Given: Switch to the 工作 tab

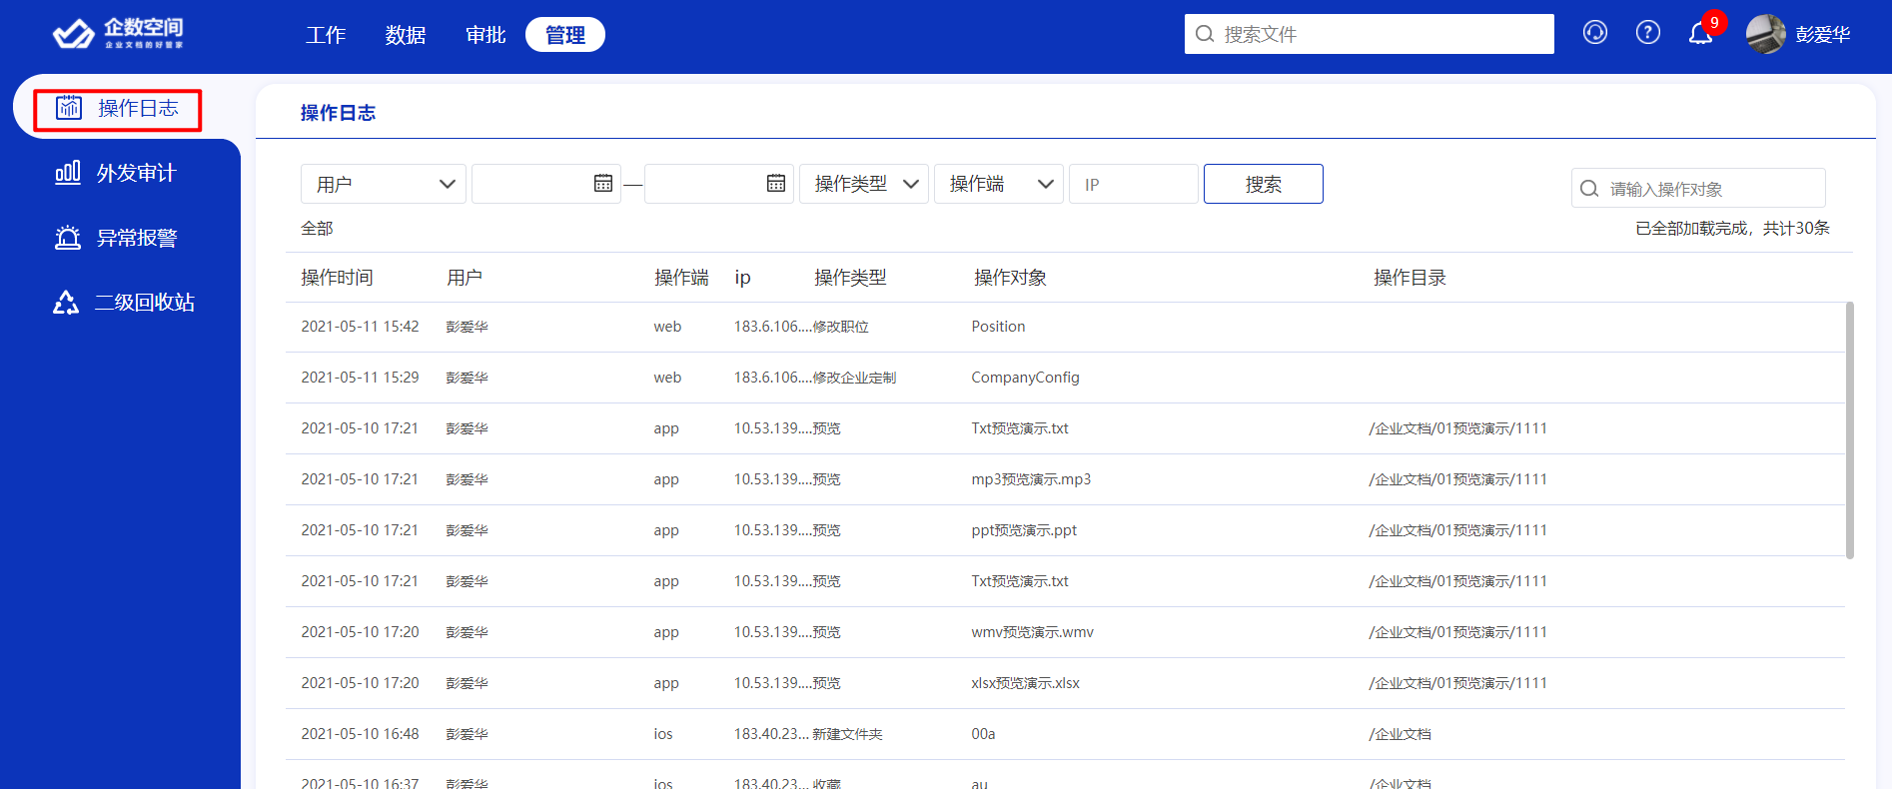Looking at the screenshot, I should point(326,35).
